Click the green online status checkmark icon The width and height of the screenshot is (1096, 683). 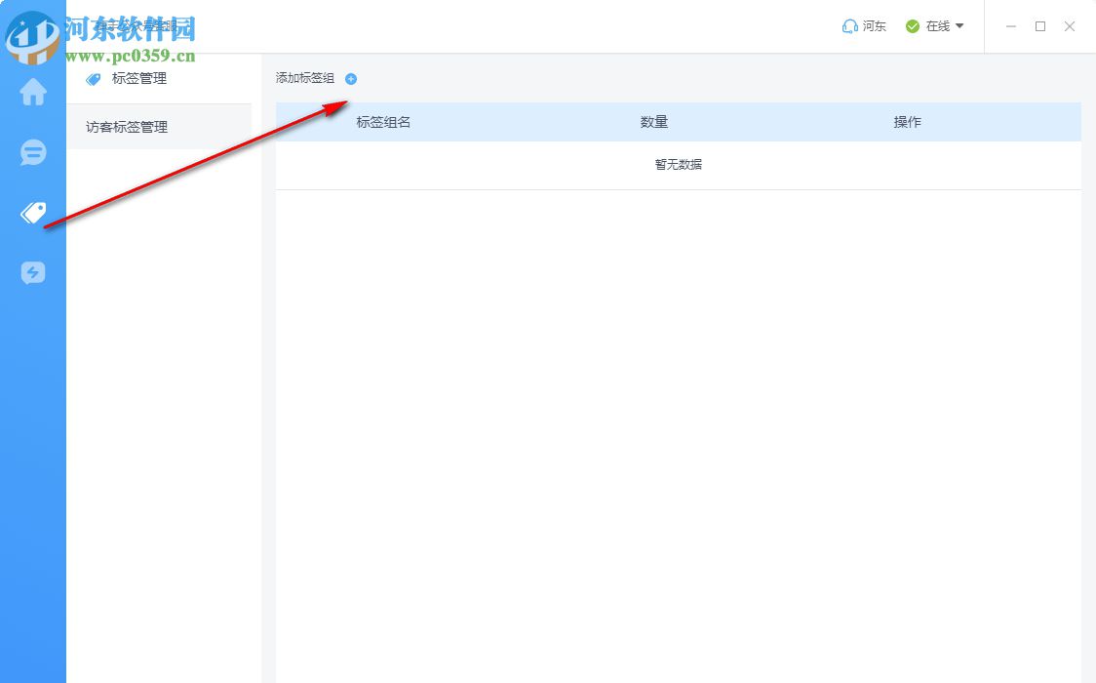pos(912,26)
